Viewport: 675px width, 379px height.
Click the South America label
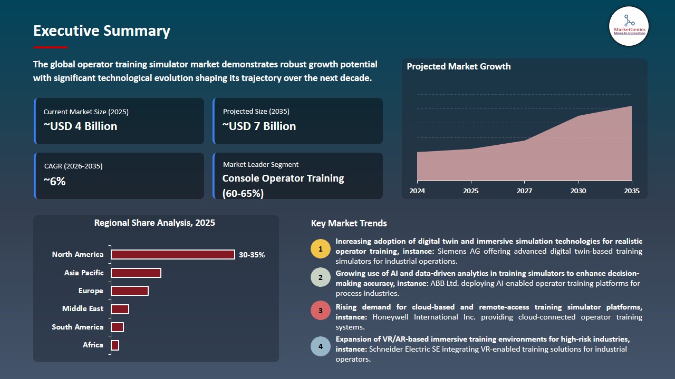click(x=78, y=327)
